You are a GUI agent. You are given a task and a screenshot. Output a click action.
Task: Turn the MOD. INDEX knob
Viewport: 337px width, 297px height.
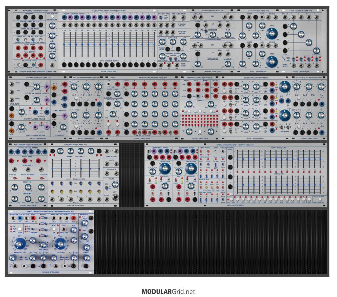click(x=43, y=245)
